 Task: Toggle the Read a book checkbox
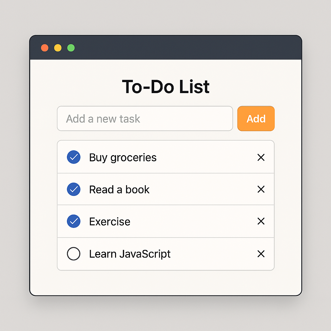(x=74, y=189)
